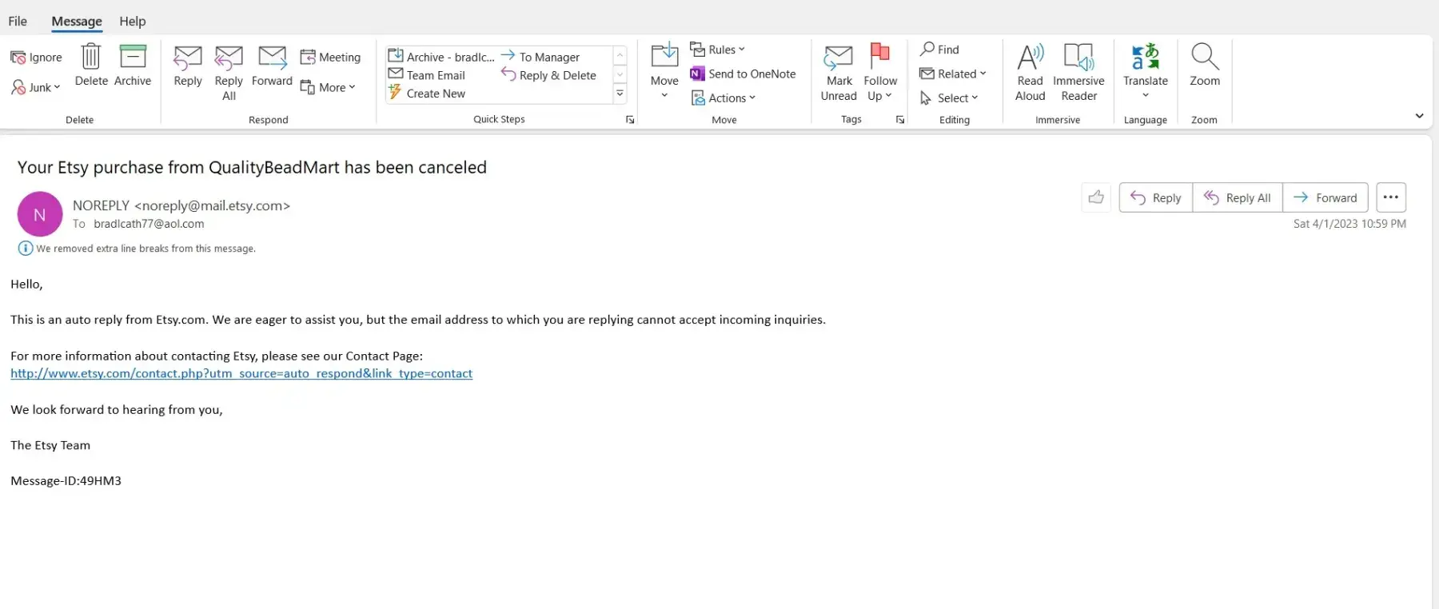
Task: Mark the message as Unread
Action: [x=839, y=58]
